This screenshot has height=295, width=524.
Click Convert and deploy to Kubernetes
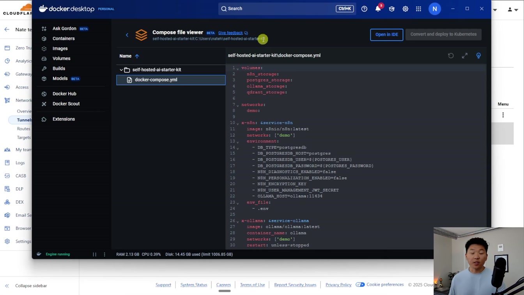pyautogui.click(x=443, y=34)
